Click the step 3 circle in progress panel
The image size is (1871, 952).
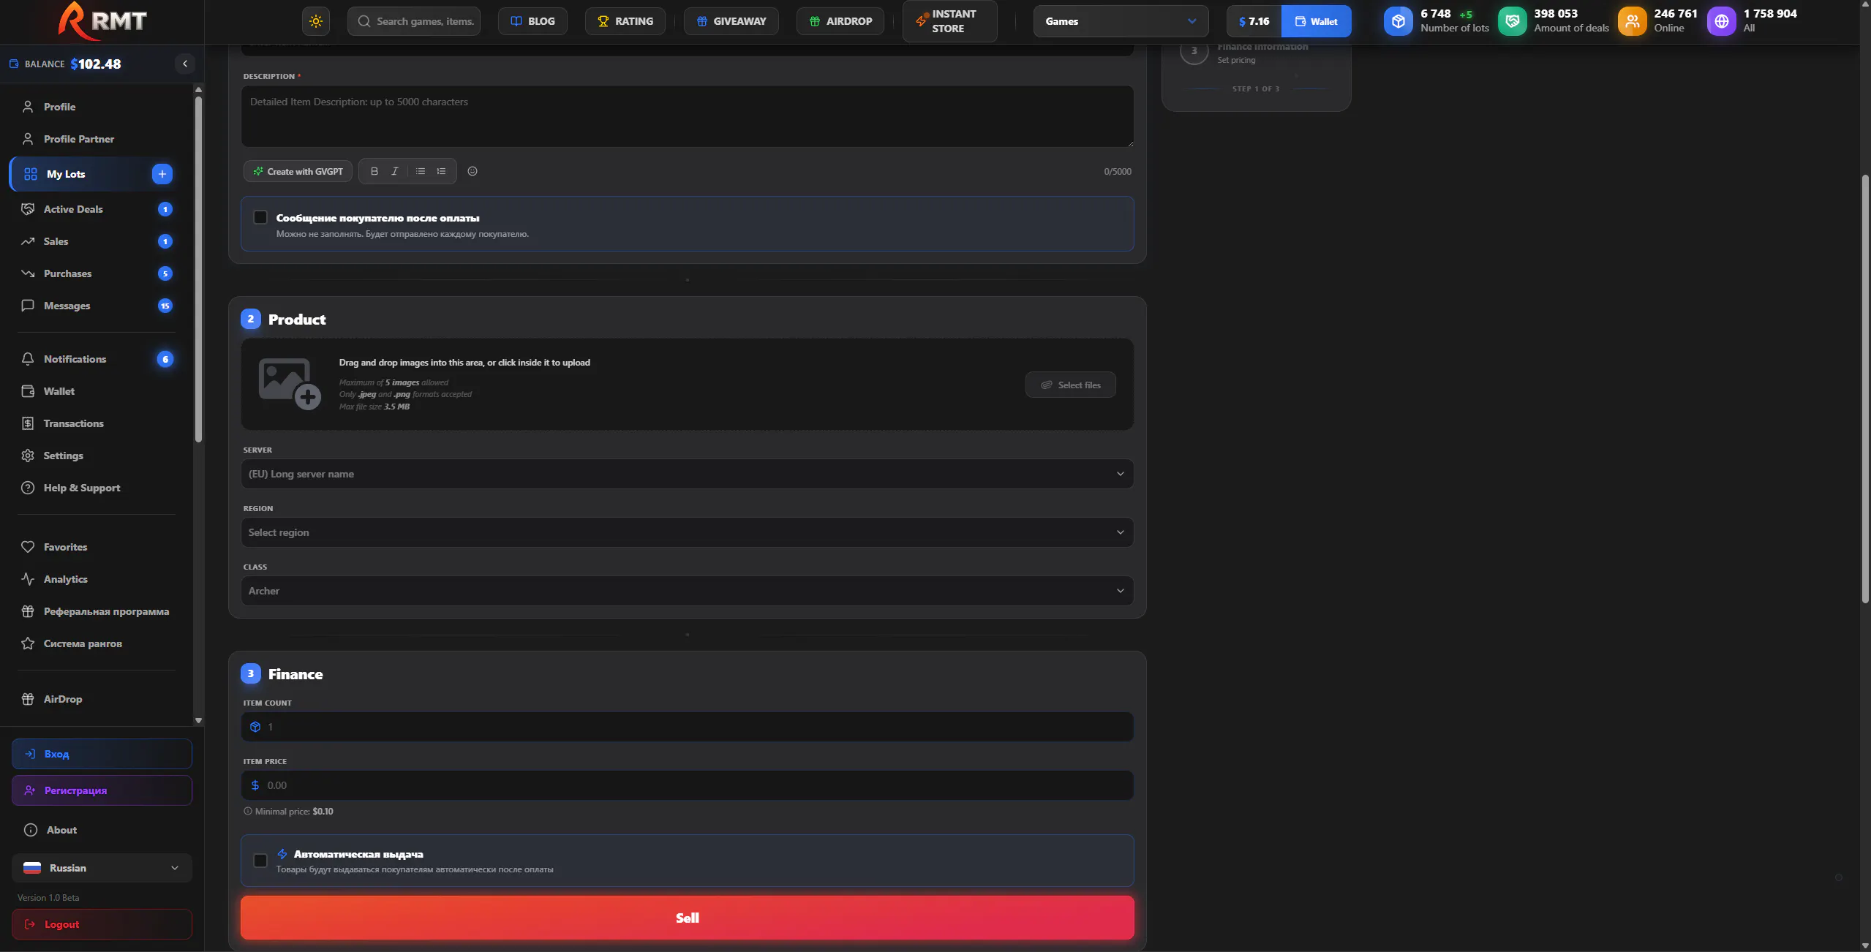click(x=1194, y=51)
